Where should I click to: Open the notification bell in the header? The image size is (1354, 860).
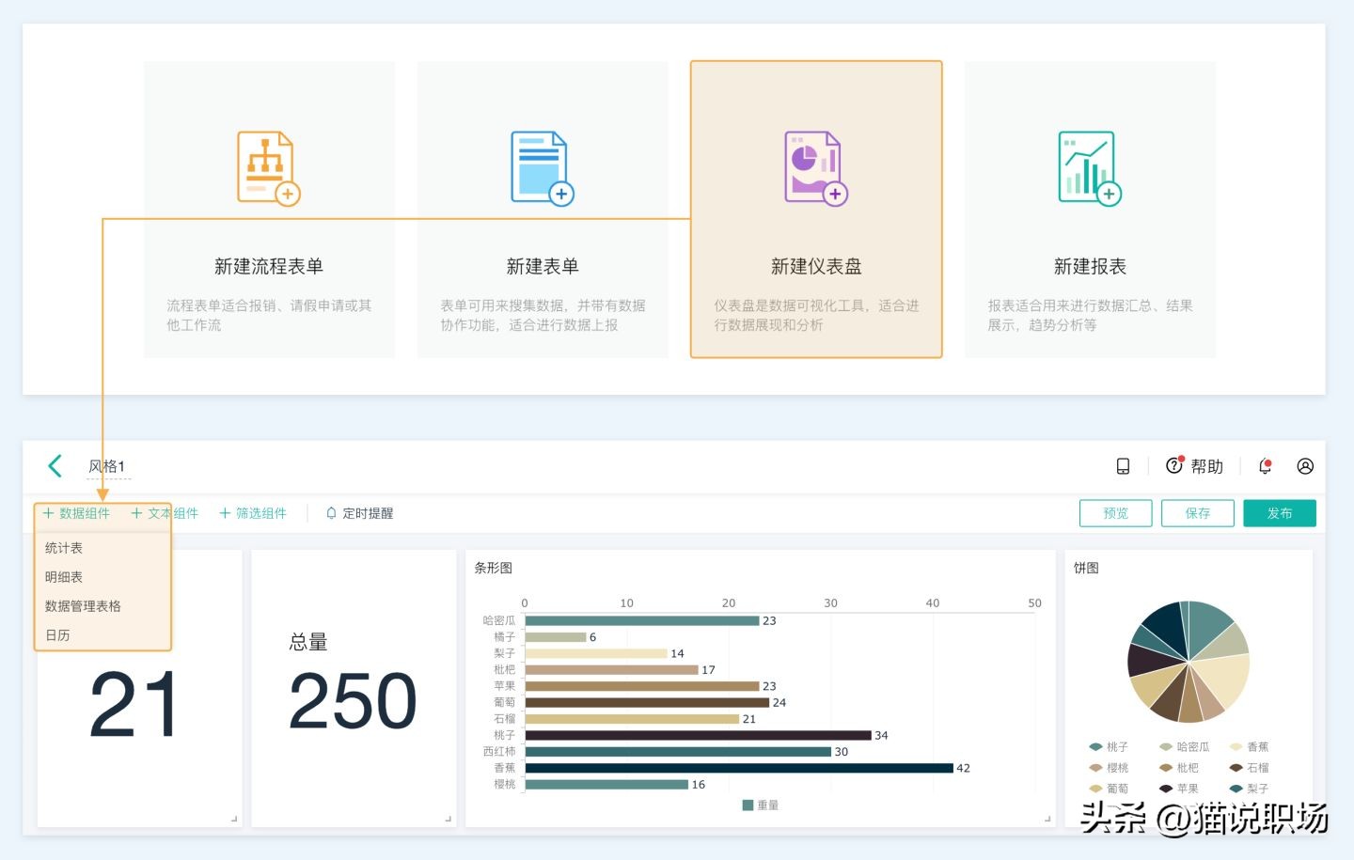click(1266, 466)
